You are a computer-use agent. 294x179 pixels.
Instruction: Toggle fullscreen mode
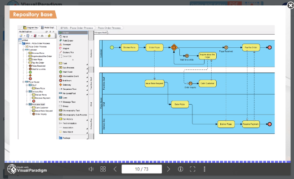click(x=192, y=169)
